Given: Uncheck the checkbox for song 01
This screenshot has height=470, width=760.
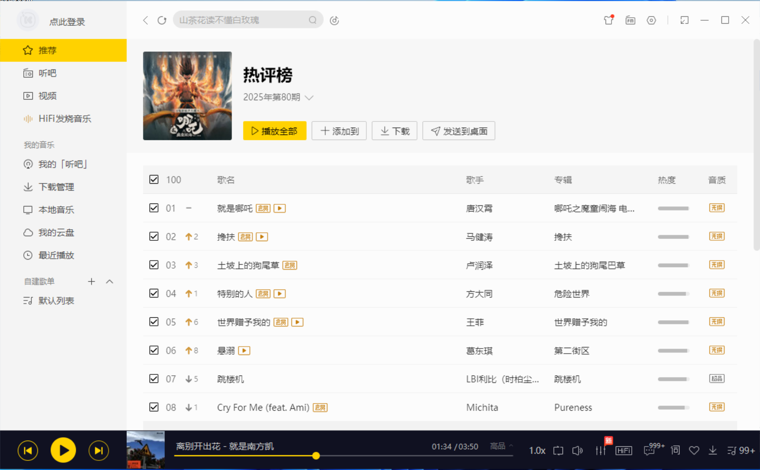Looking at the screenshot, I should point(154,208).
